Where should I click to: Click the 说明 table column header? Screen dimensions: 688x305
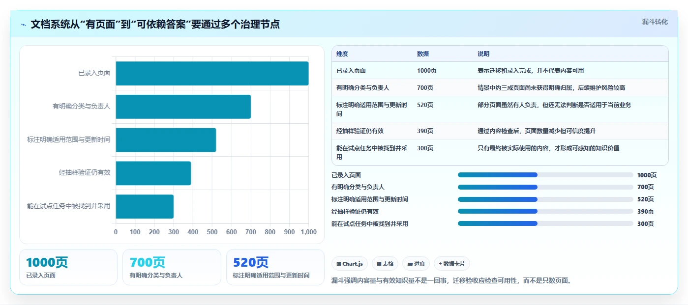[x=483, y=54]
